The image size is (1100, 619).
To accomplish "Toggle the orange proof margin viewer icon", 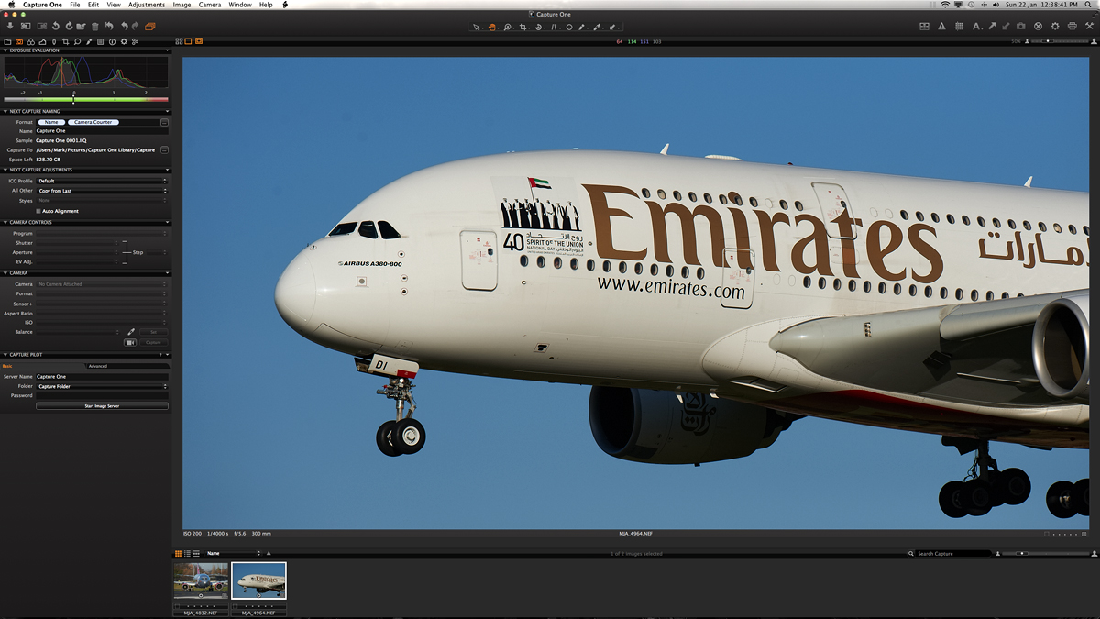I will 199,41.
